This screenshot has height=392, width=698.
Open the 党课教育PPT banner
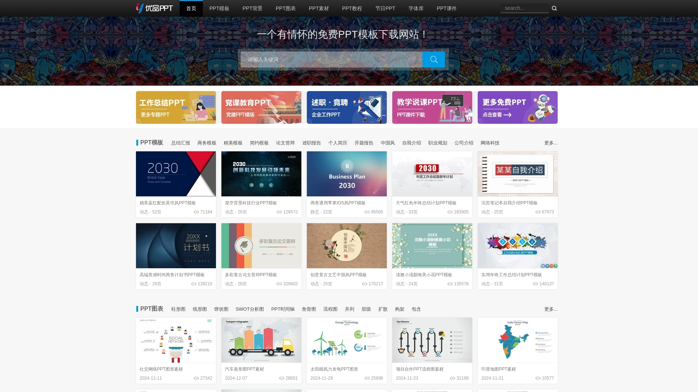click(261, 107)
